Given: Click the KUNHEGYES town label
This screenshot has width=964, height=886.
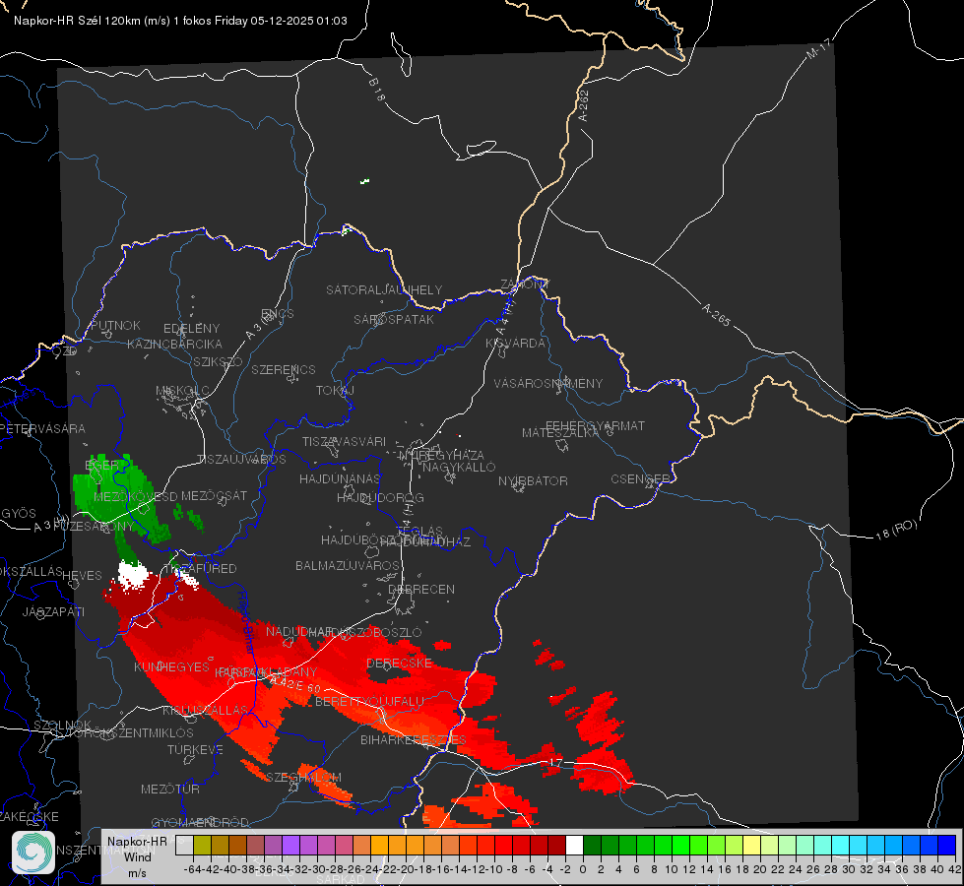Looking at the screenshot, I should (x=171, y=666).
